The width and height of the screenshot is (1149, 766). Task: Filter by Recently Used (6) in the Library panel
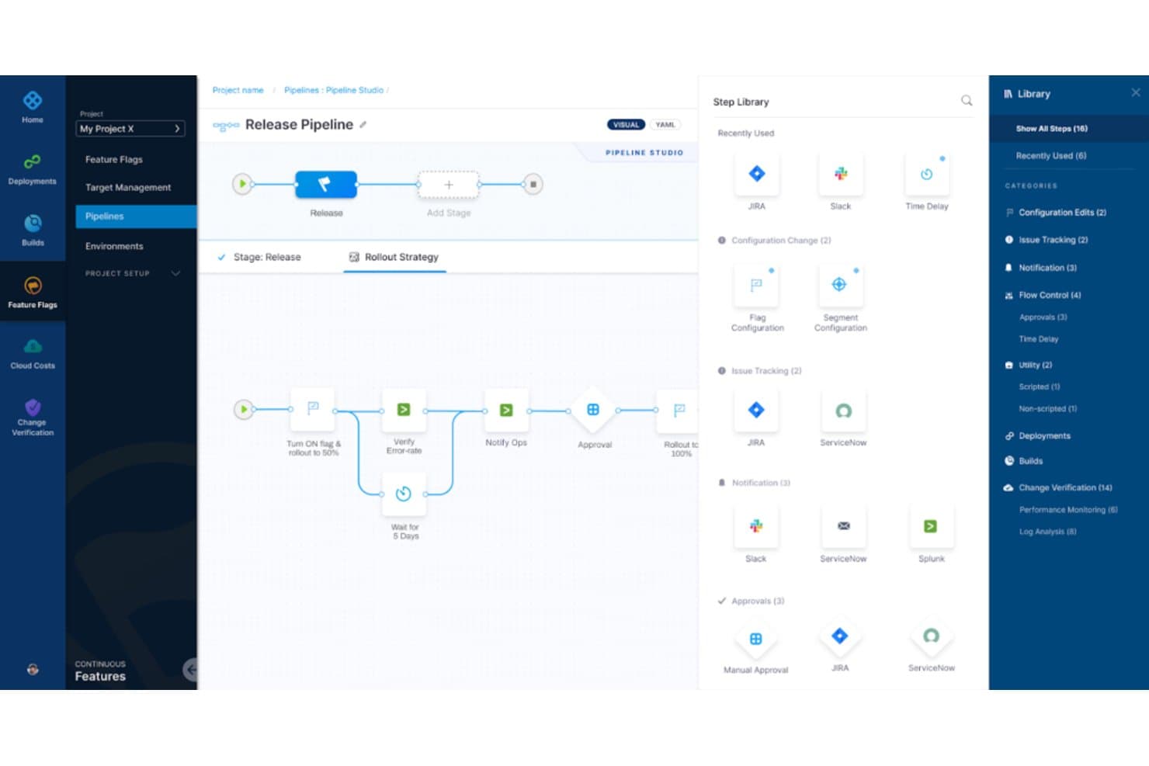click(1050, 155)
